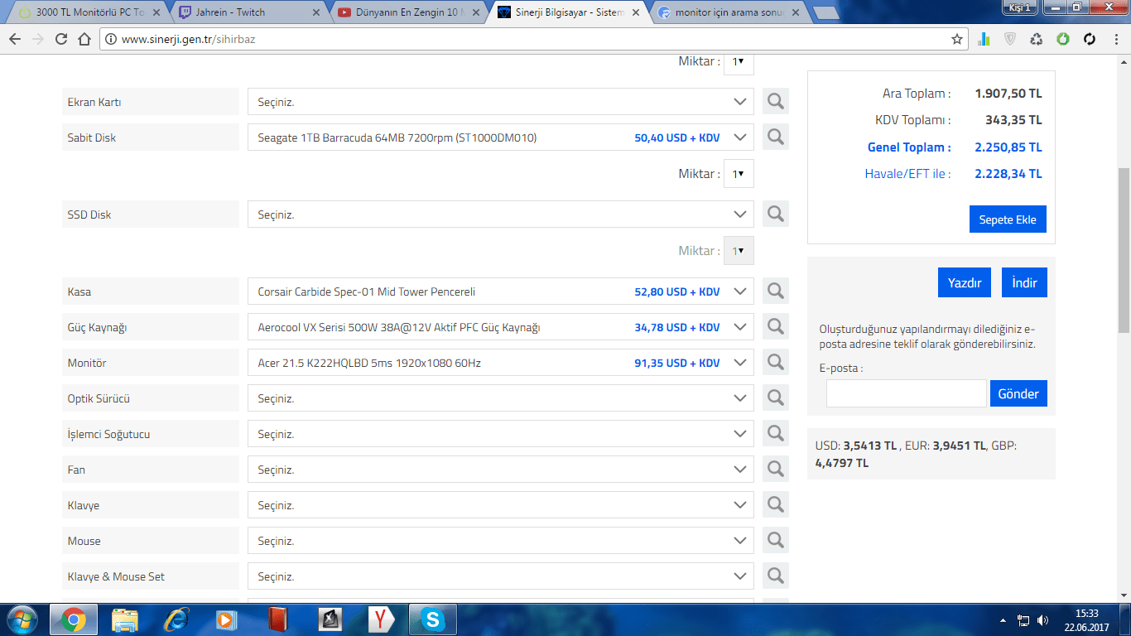
Task: Open the Windows Start menu
Action: tap(22, 619)
